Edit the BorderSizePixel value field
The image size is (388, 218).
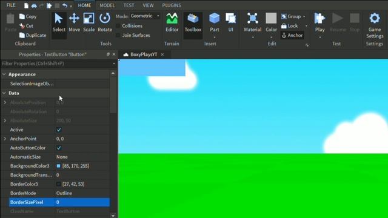82,202
